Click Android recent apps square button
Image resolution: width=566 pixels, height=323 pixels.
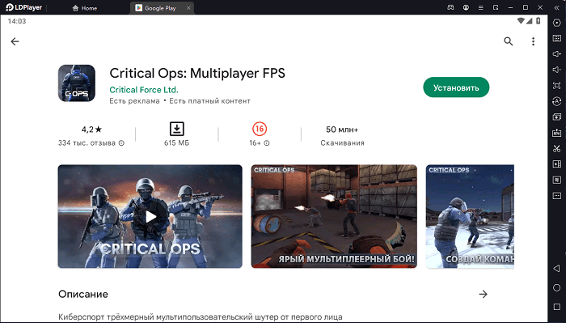(557, 307)
